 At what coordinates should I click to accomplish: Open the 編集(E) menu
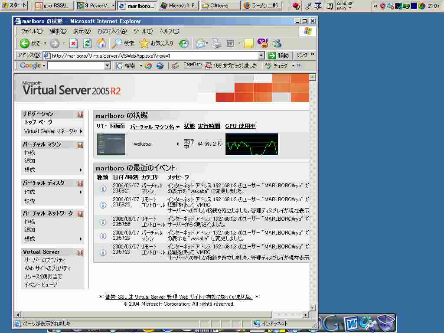click(x=58, y=31)
